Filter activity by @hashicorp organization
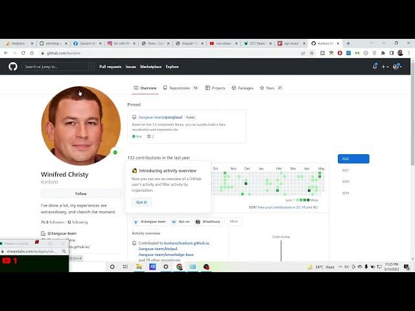Image resolution: width=415 pixels, height=311 pixels. [209, 222]
